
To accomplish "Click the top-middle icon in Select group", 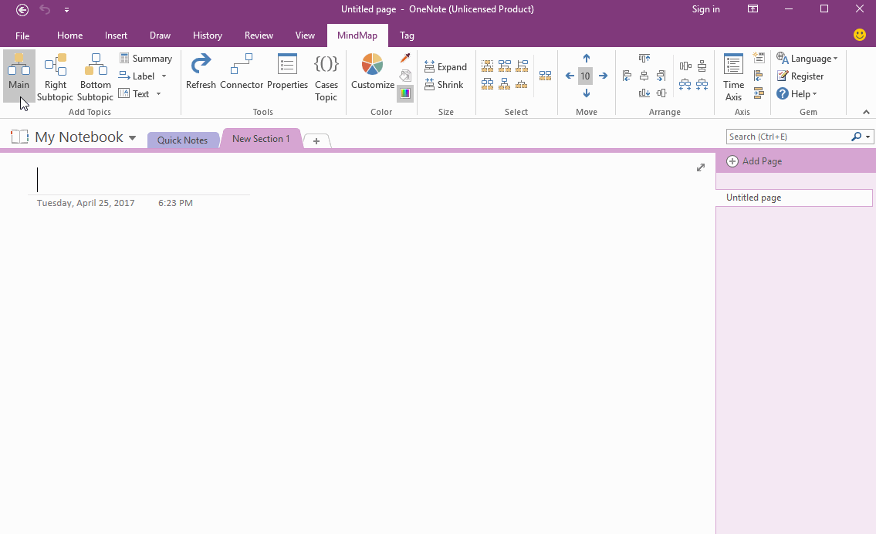I will pyautogui.click(x=505, y=66).
